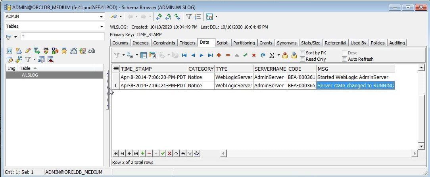Open dropdown next to object search filter icon
This screenshot has width=430, height=177.
pos(15,37)
